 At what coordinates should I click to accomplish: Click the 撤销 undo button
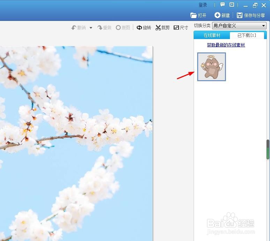tap(78, 28)
